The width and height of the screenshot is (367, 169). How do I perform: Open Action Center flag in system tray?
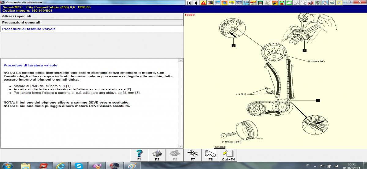pos(322,166)
